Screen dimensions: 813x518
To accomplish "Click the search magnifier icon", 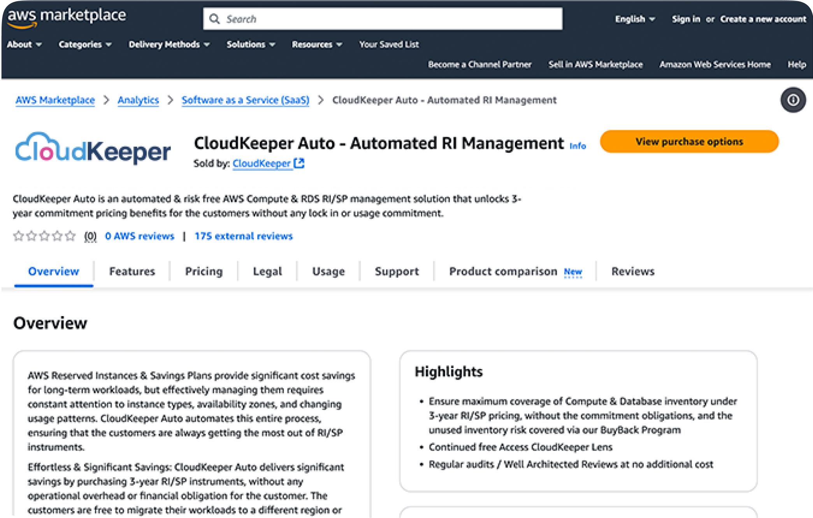I will click(214, 19).
